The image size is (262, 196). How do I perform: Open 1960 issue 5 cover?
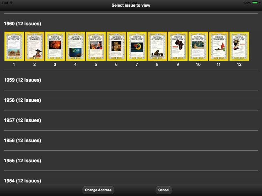[x=96, y=46]
